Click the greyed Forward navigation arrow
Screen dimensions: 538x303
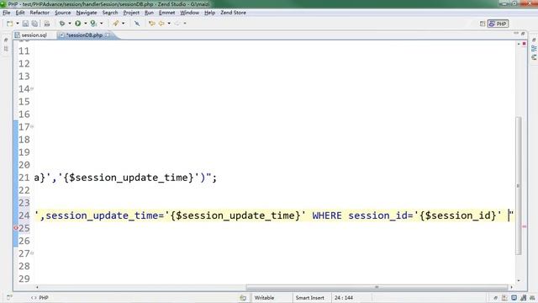[x=177, y=24]
